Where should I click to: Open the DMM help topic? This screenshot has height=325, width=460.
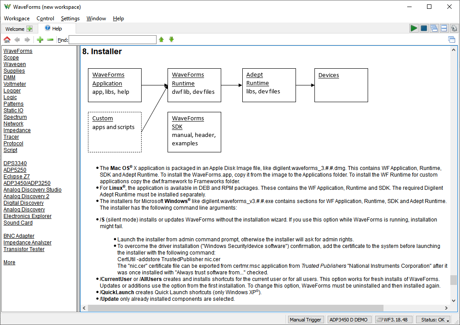9,77
